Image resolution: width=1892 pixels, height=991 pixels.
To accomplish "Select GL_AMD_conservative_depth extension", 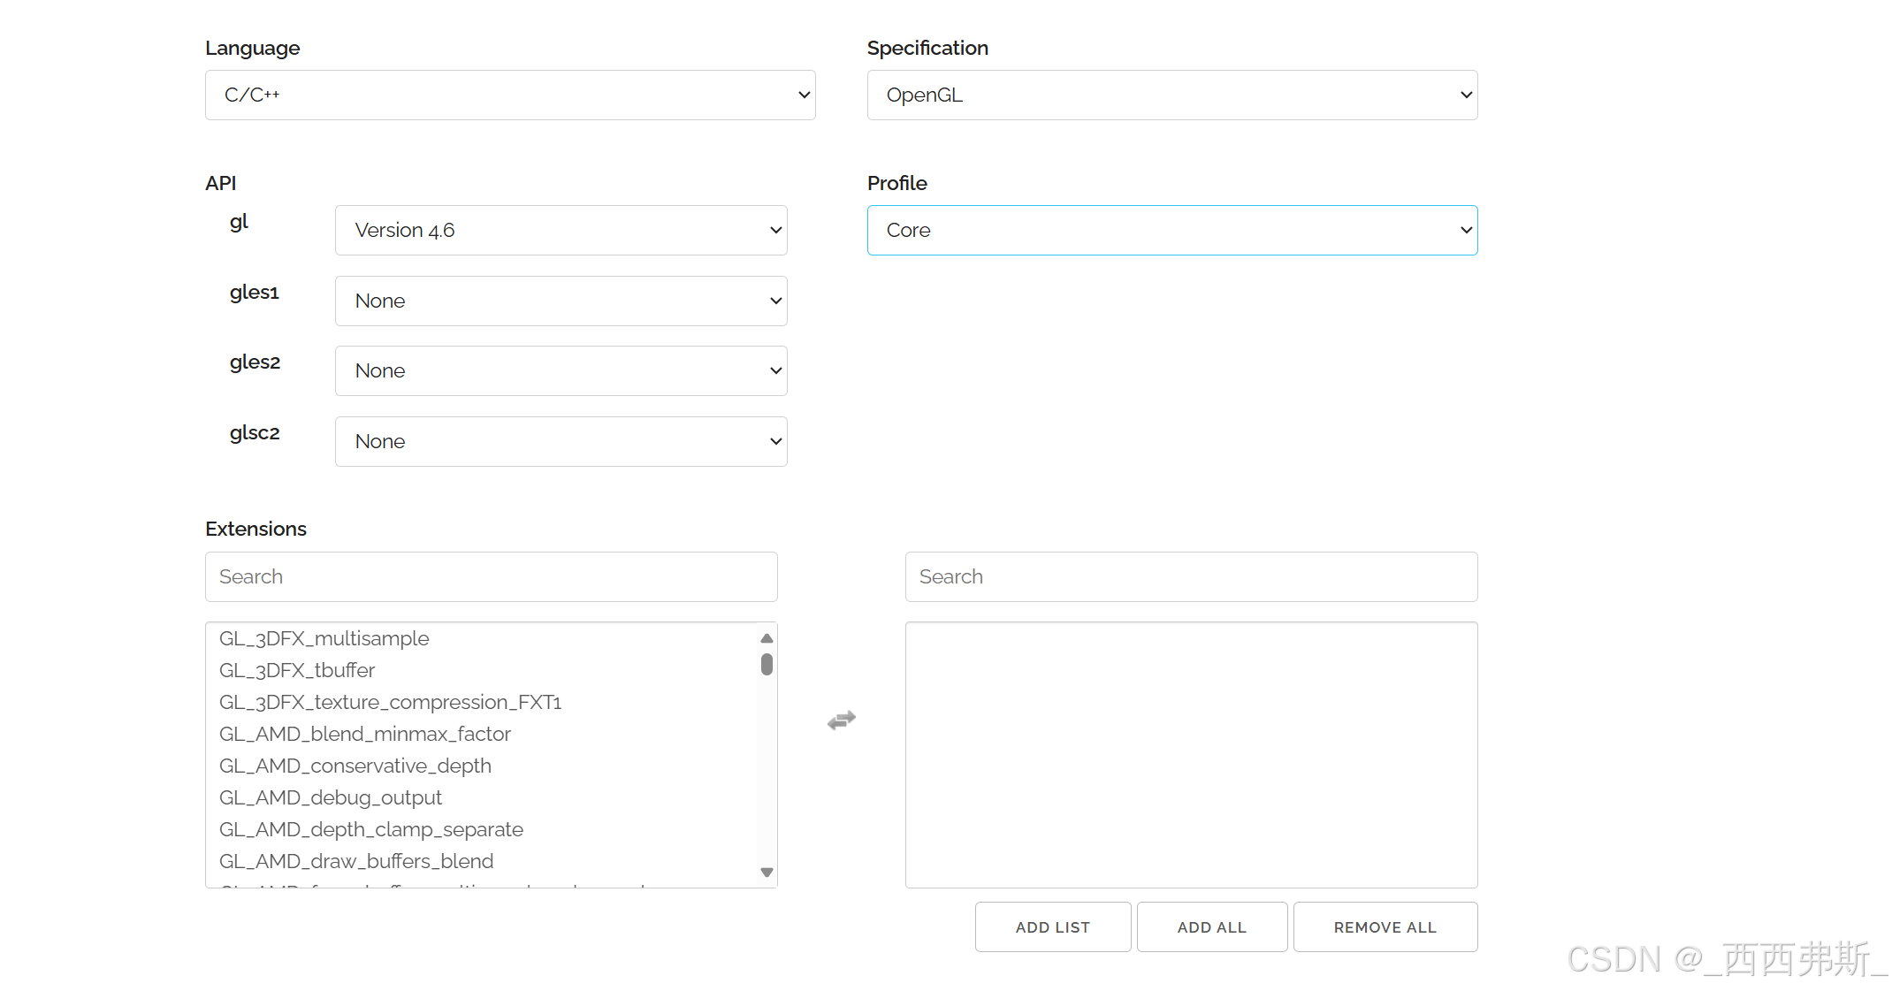I will (355, 766).
